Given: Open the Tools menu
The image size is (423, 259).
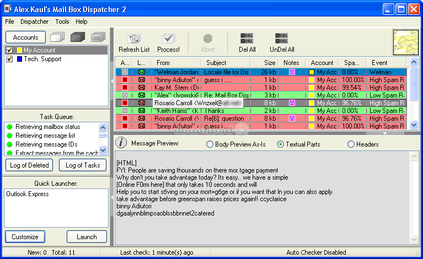Looking at the screenshot, I should tap(62, 21).
